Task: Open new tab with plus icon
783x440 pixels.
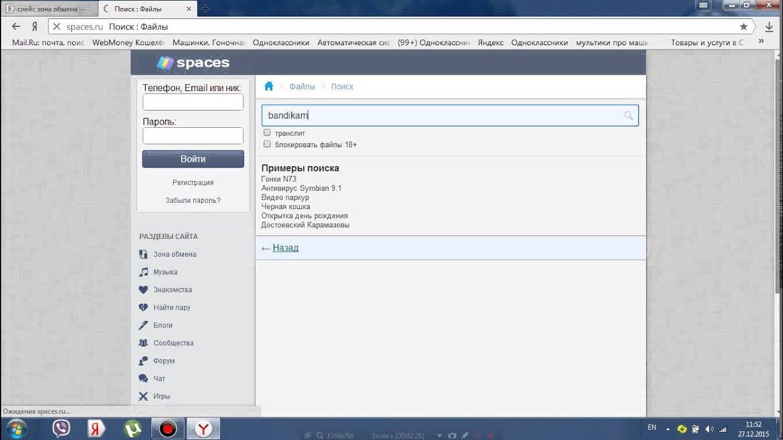Action: tap(206, 9)
